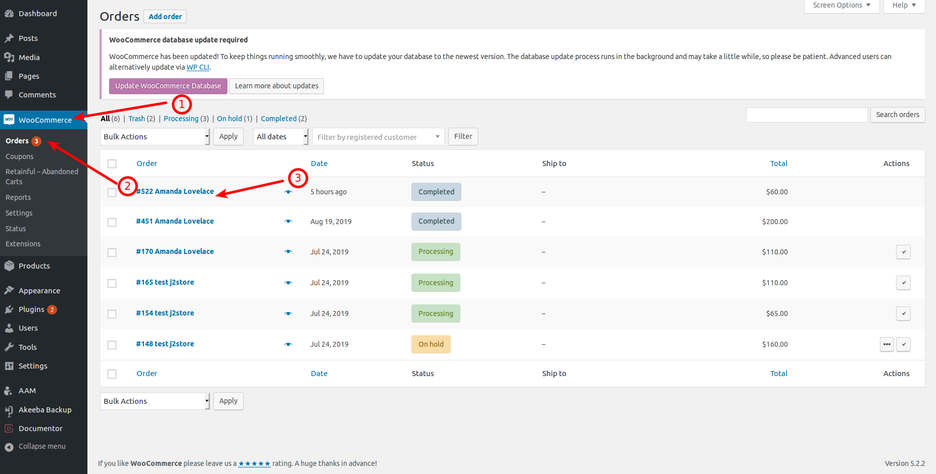
Task: Open the Coupons submenu item
Action: coord(20,157)
